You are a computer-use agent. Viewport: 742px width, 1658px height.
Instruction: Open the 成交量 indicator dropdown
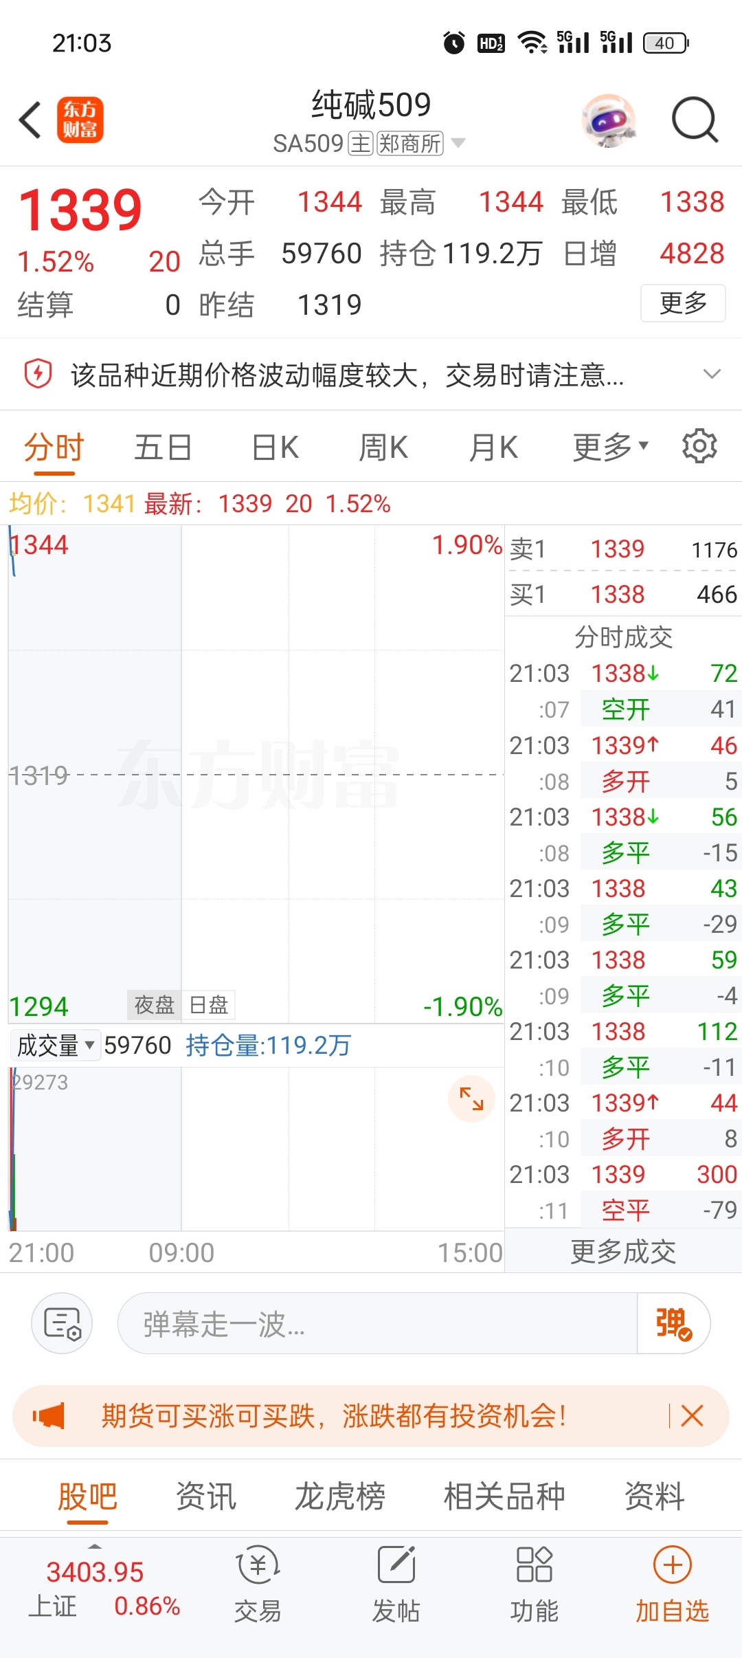pos(55,1046)
